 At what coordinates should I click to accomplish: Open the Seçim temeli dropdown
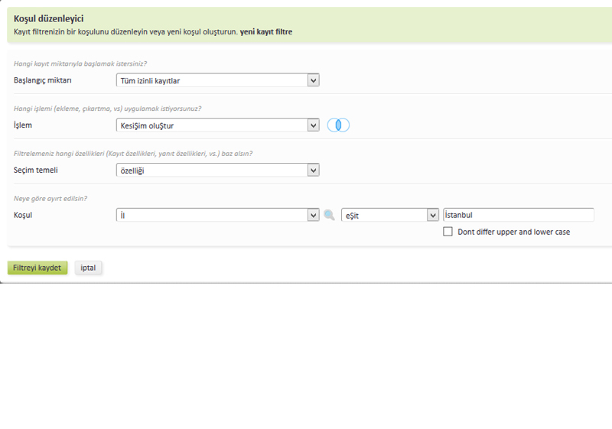coord(217,171)
